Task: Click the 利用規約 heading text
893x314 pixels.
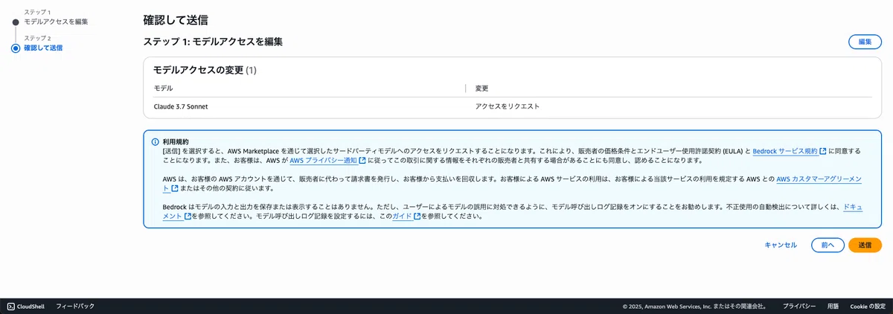Action: pyautogui.click(x=176, y=141)
